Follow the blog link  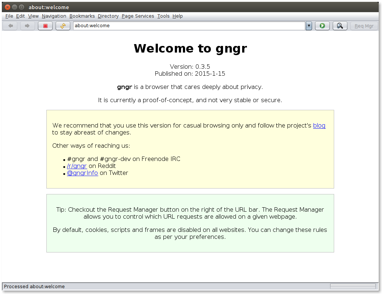click(x=319, y=125)
